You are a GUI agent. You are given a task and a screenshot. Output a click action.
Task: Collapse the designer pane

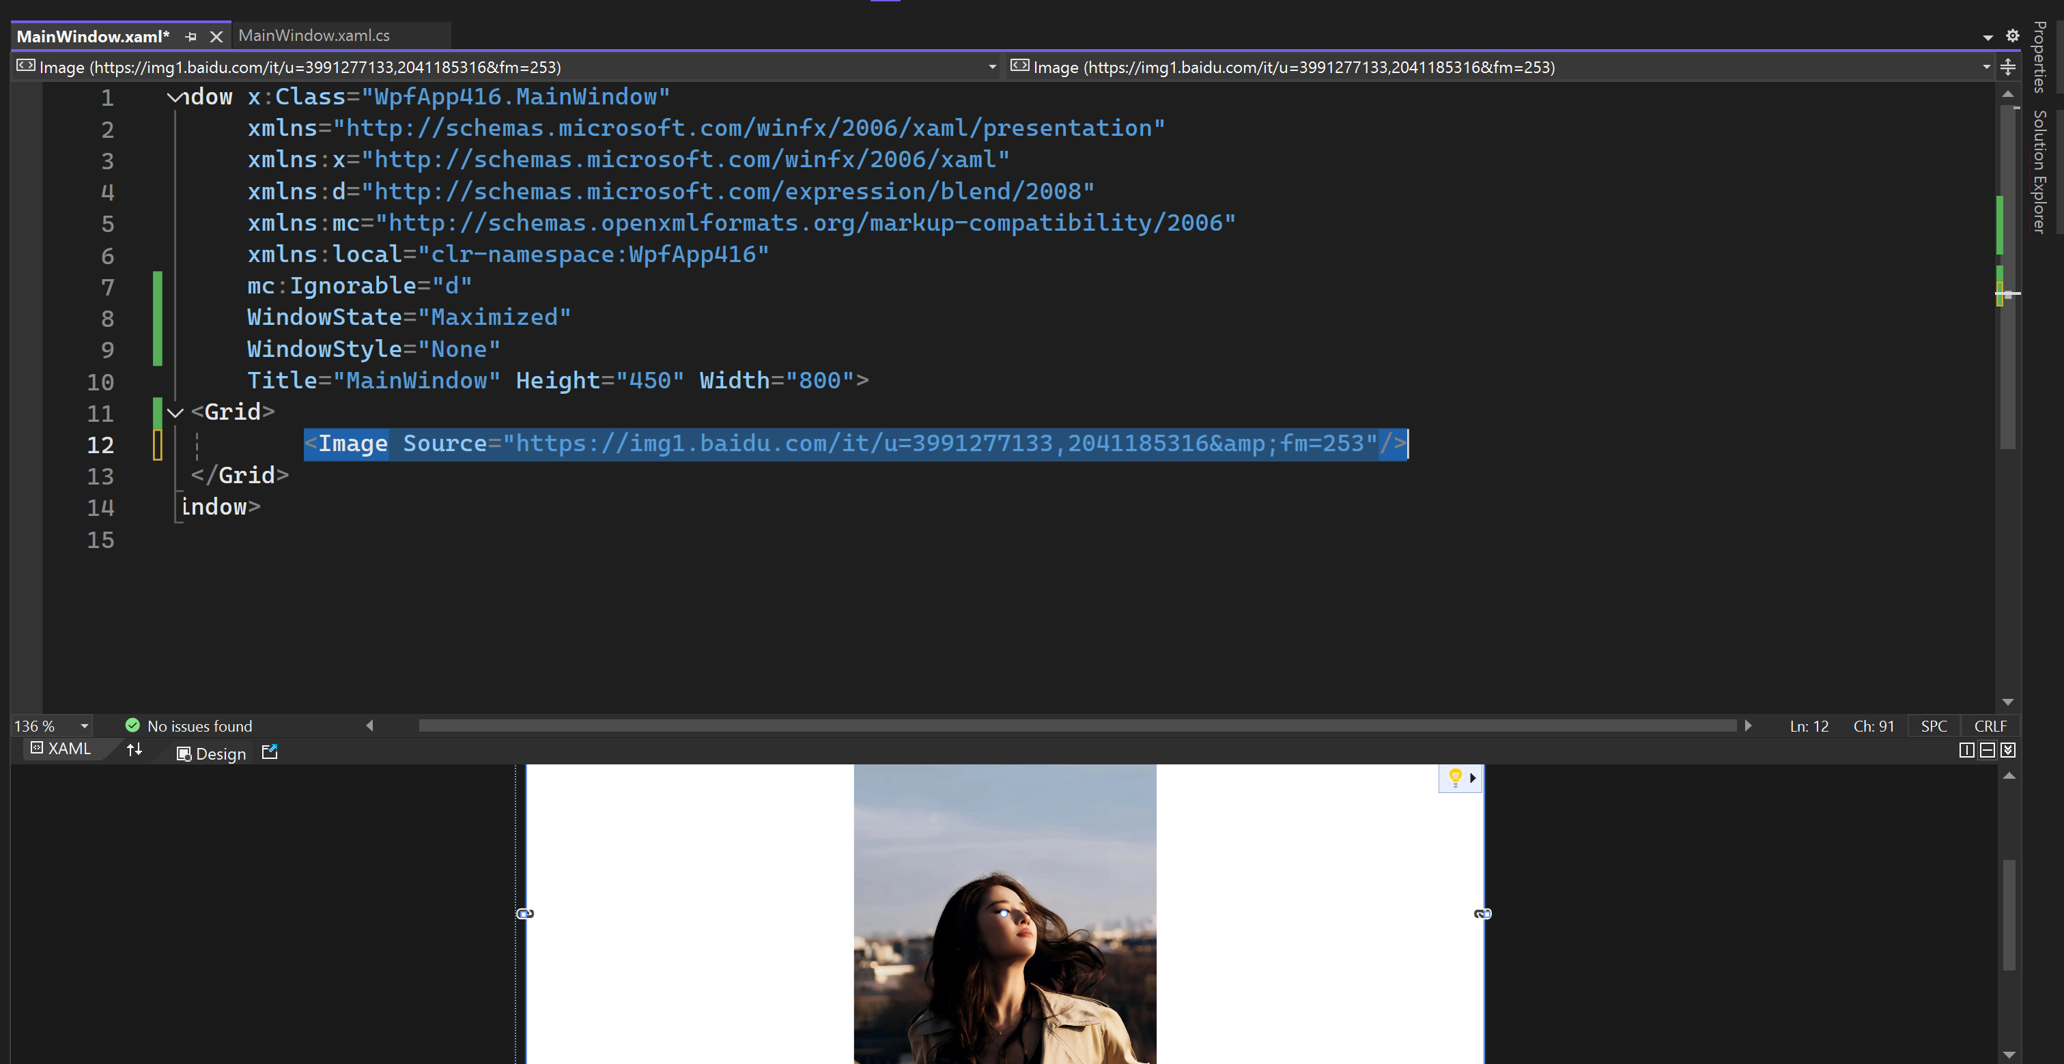click(2008, 750)
